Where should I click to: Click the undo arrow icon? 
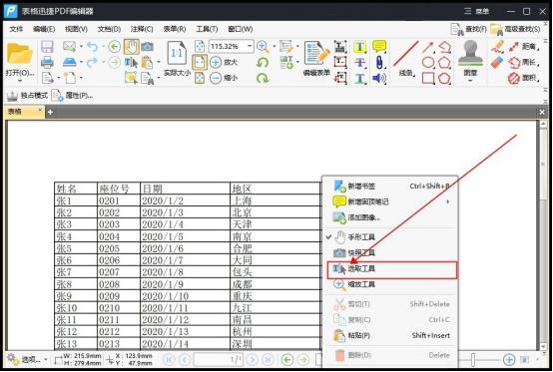(93, 46)
